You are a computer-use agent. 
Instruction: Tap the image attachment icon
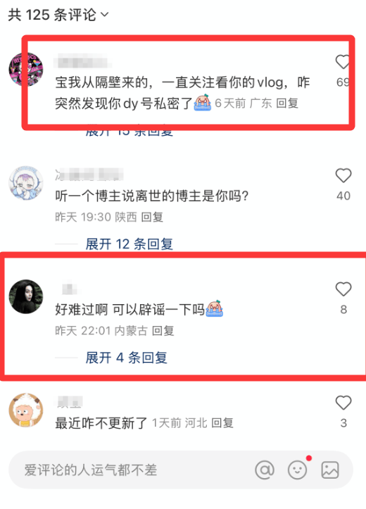pyautogui.click(x=330, y=470)
